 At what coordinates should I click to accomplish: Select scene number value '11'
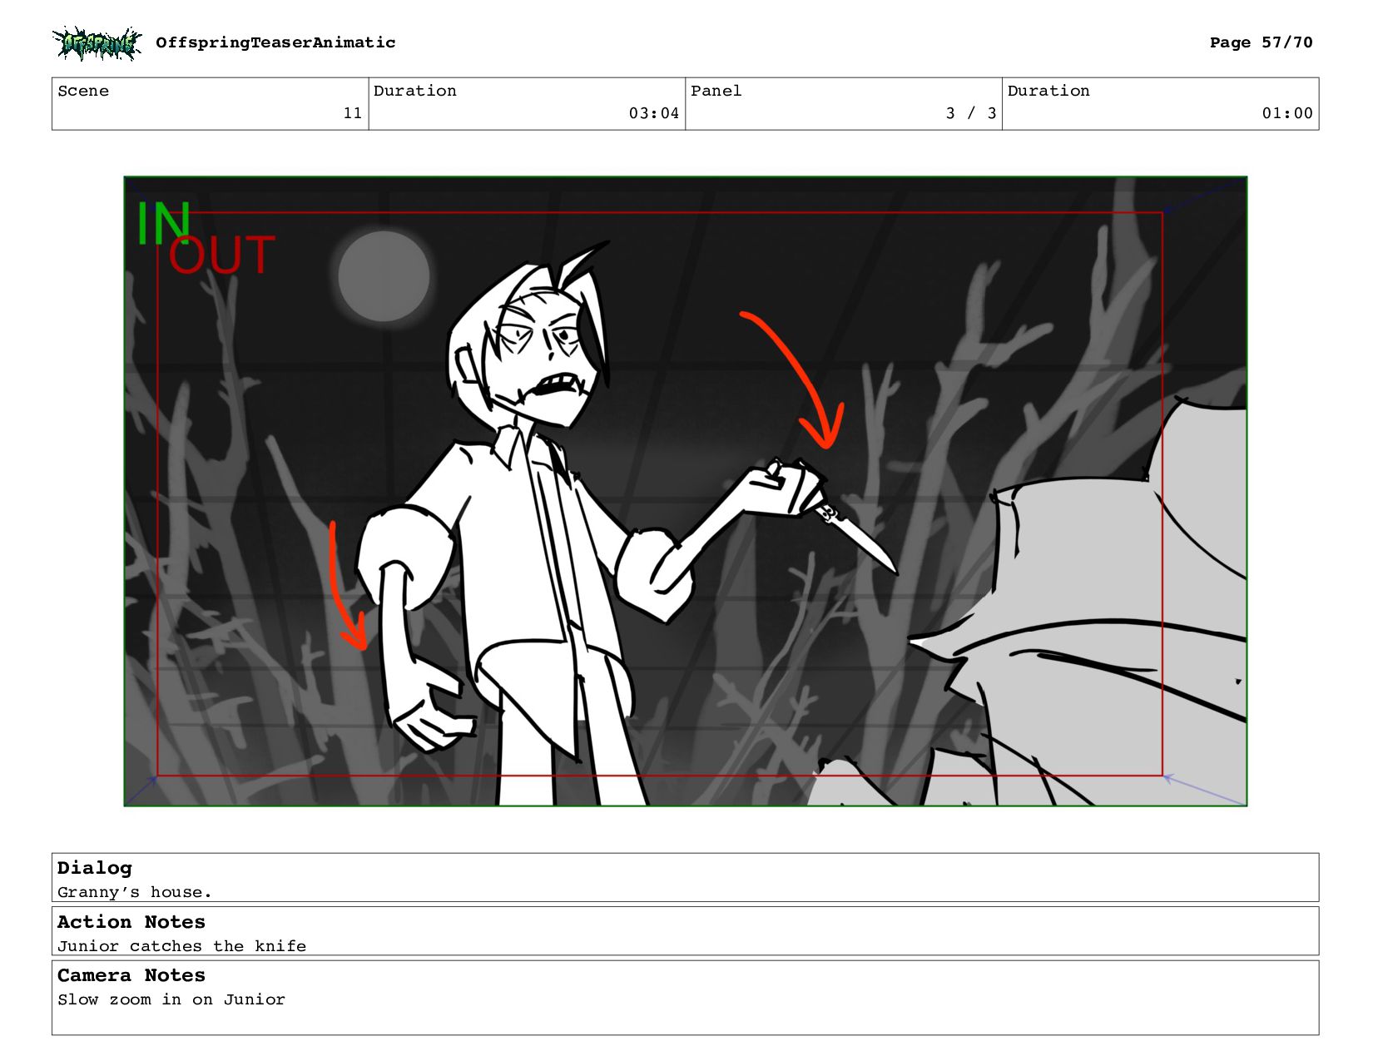click(x=353, y=113)
